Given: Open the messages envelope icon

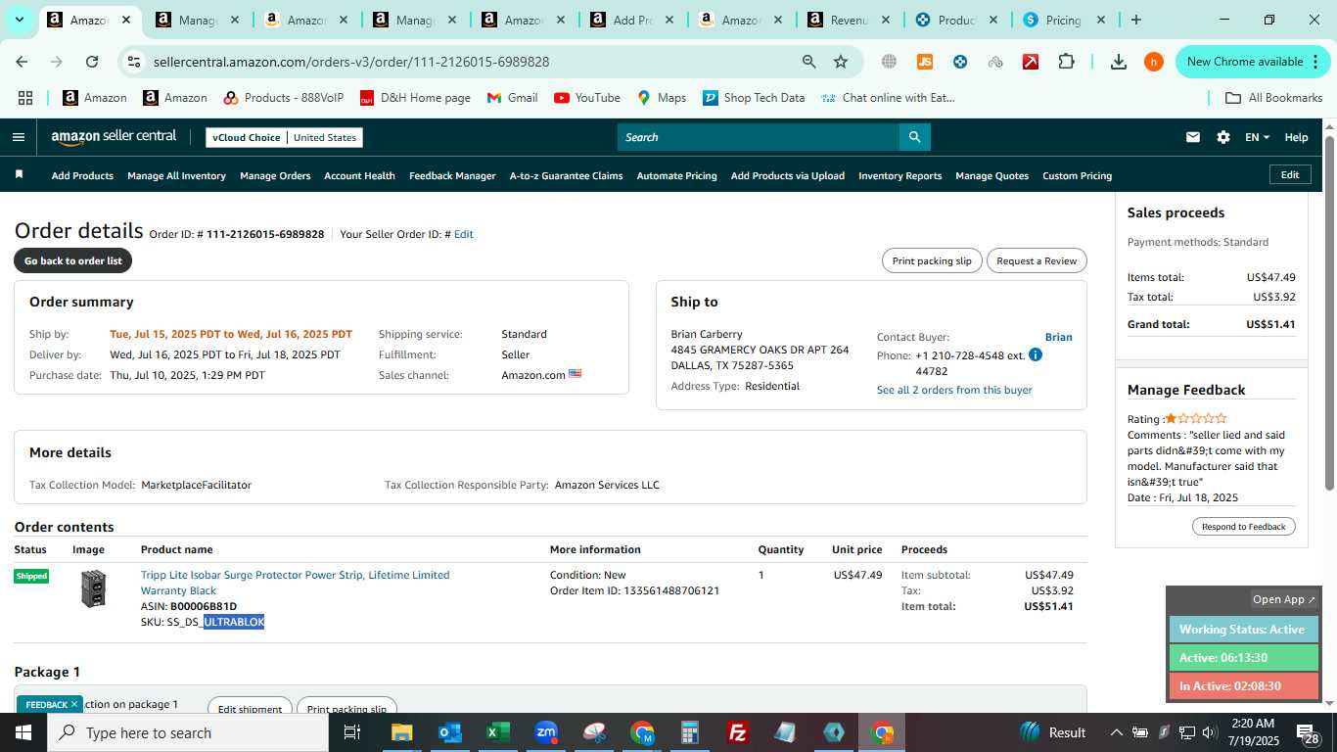Looking at the screenshot, I should [1192, 137].
